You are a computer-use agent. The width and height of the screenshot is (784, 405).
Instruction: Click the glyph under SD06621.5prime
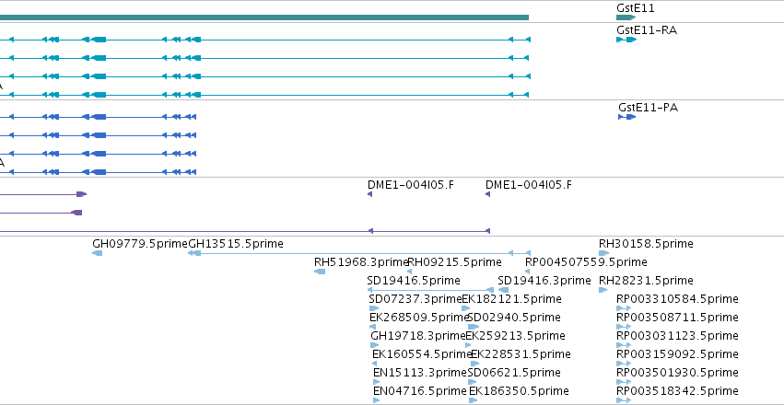(x=472, y=383)
